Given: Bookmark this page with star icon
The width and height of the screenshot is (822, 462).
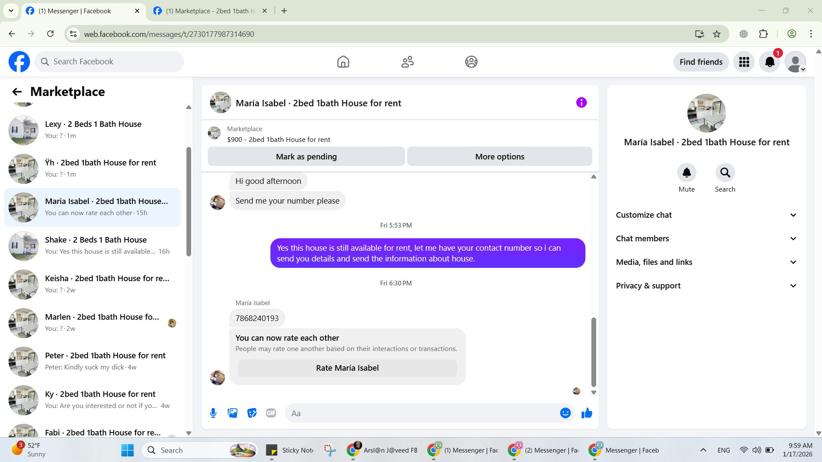Looking at the screenshot, I should coord(717,34).
